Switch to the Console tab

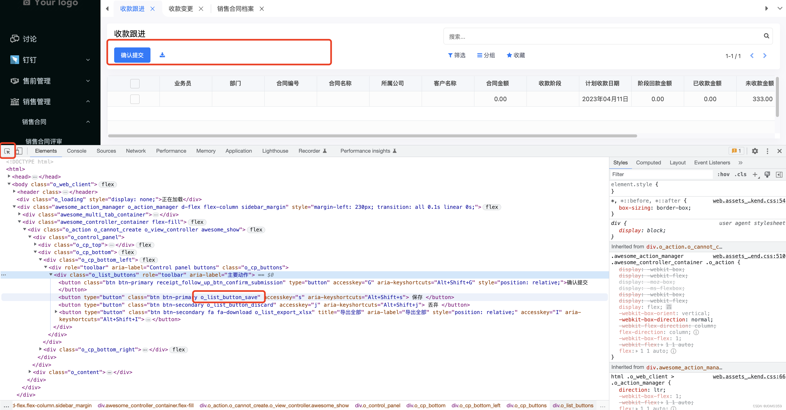[76, 151]
